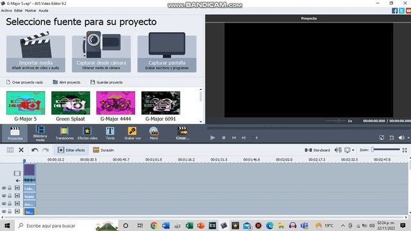This screenshot has width=411, height=231.
Task: Click Editar efecto button
Action: point(71,150)
